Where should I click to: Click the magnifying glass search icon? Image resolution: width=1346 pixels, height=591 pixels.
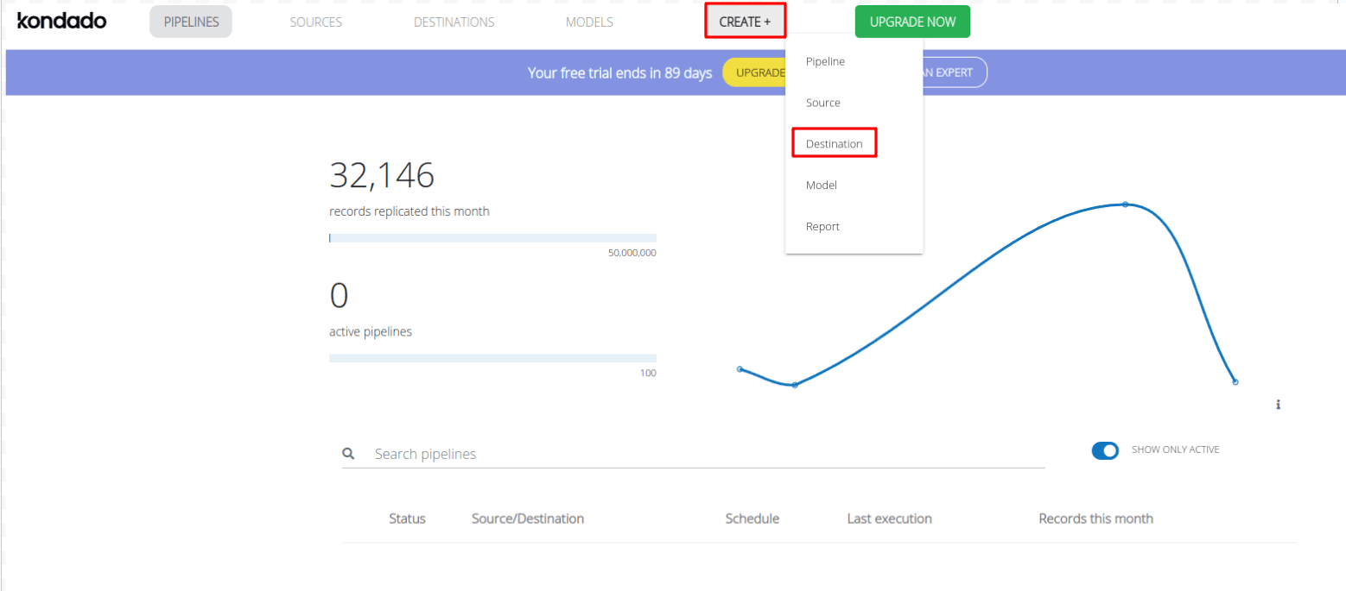point(348,453)
